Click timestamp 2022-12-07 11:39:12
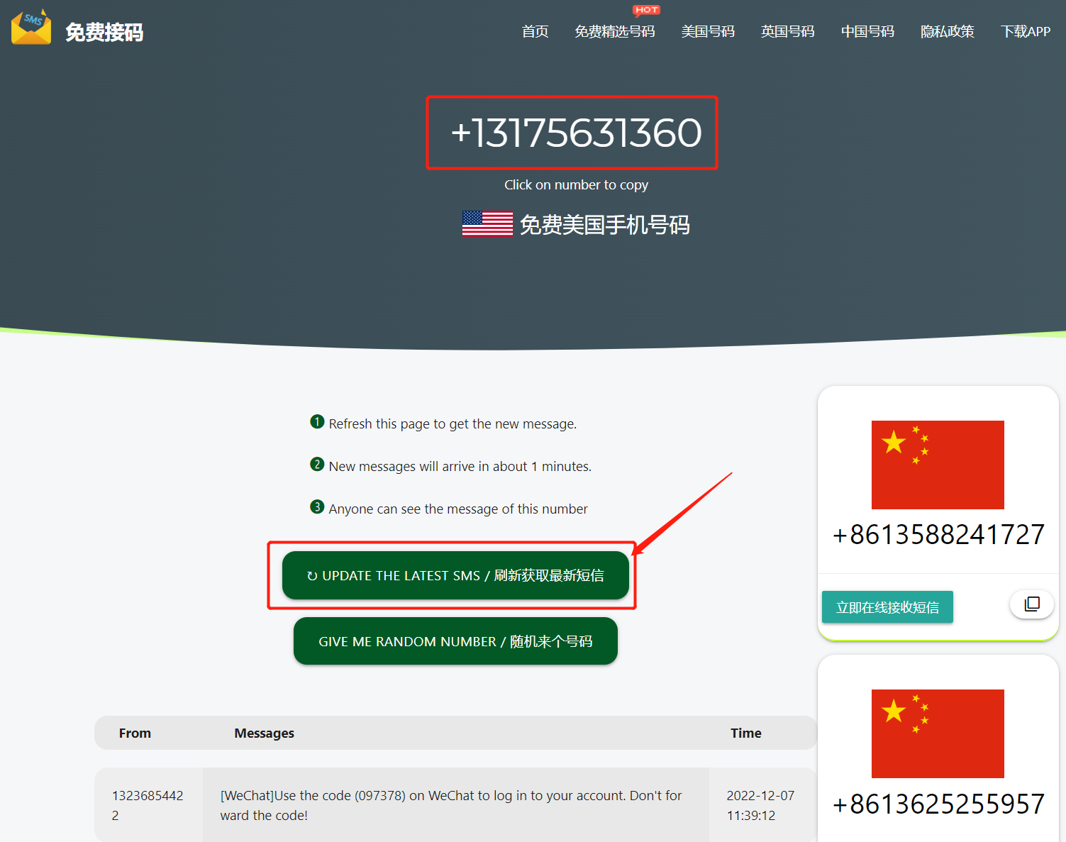1066x842 pixels. coord(760,805)
